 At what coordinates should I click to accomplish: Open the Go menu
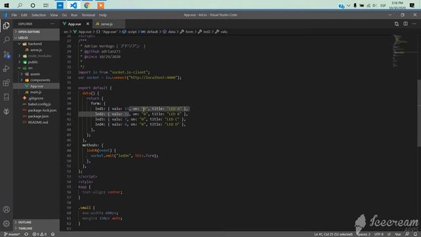point(64,15)
